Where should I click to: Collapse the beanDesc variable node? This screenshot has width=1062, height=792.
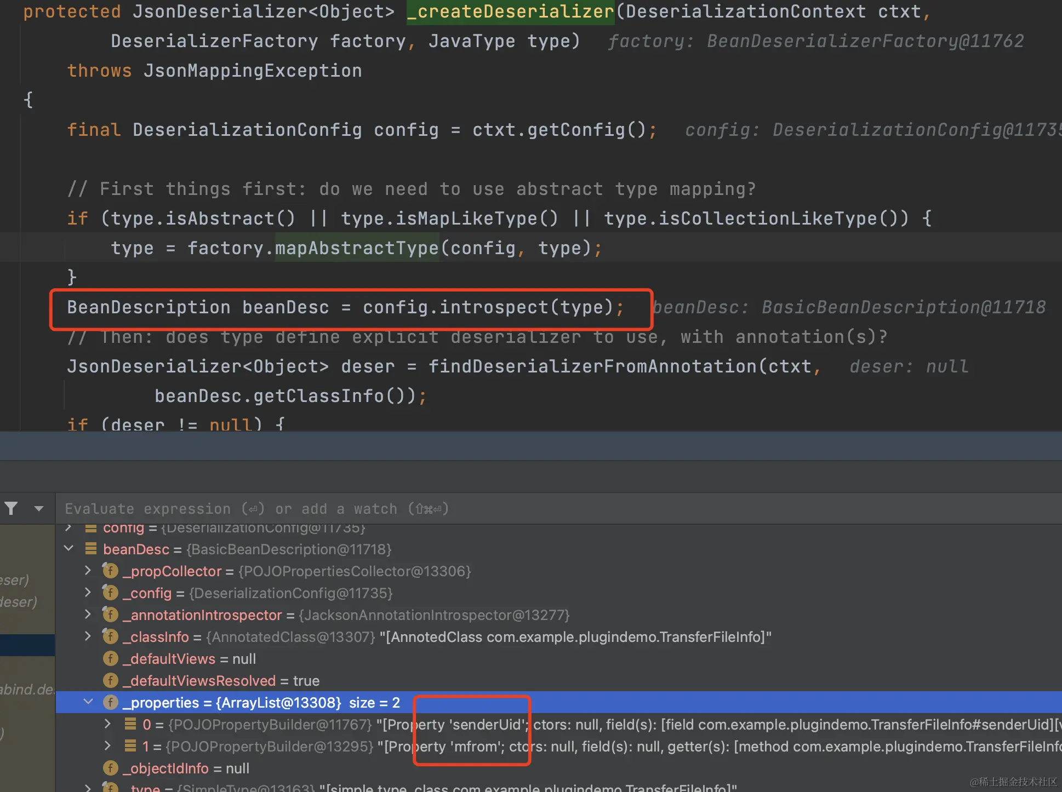tap(69, 548)
